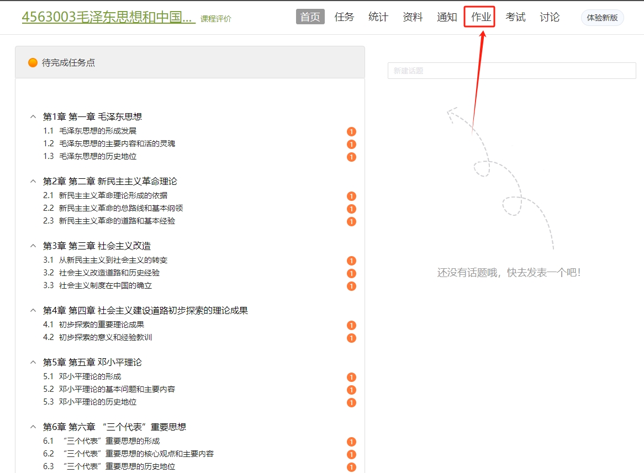Collapse the 第5章 邓小平理论 chapter
Screen dimensions: 644x473
pyautogui.click(x=33, y=363)
